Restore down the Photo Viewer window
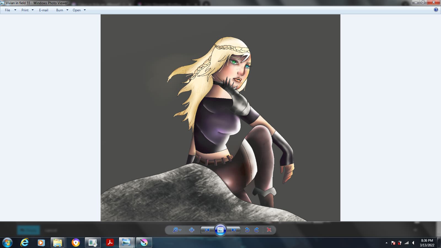The height and width of the screenshot is (248, 441). [423, 2]
